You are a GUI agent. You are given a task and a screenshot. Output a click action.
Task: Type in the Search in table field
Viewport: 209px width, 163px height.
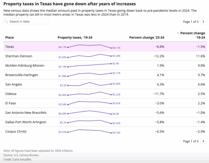[29, 22]
